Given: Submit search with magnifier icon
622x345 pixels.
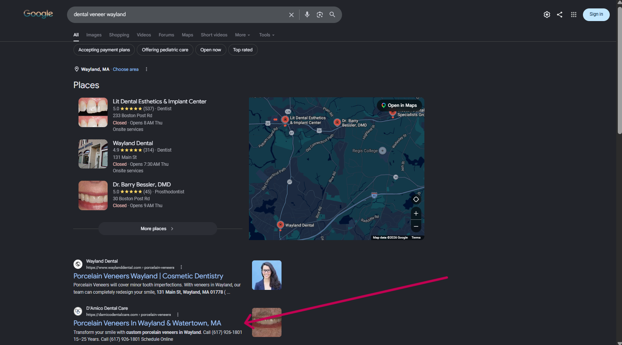Looking at the screenshot, I should coord(332,15).
